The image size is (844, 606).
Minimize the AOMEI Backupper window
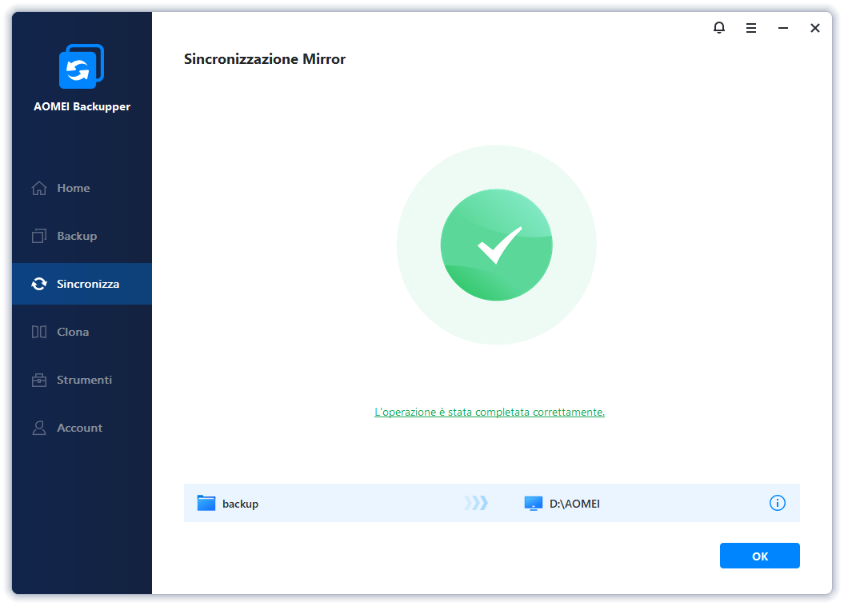click(x=783, y=28)
